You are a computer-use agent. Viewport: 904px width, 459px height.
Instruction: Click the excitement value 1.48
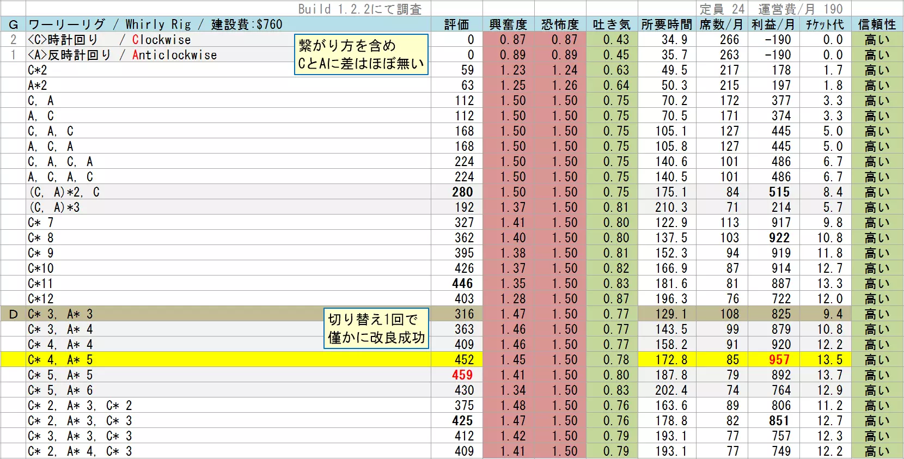coord(513,406)
